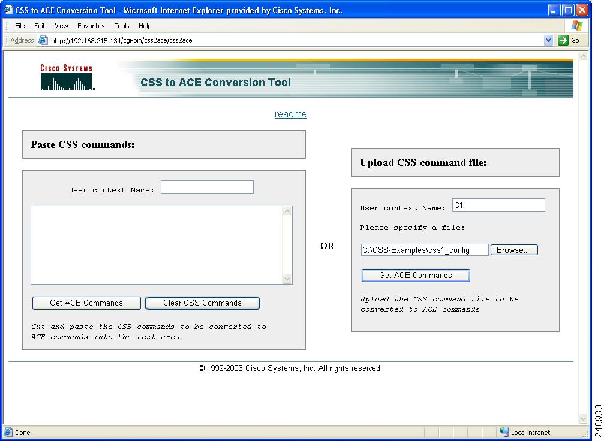The width and height of the screenshot is (604, 441).
Task: Open the Favorites menu
Action: click(91, 26)
